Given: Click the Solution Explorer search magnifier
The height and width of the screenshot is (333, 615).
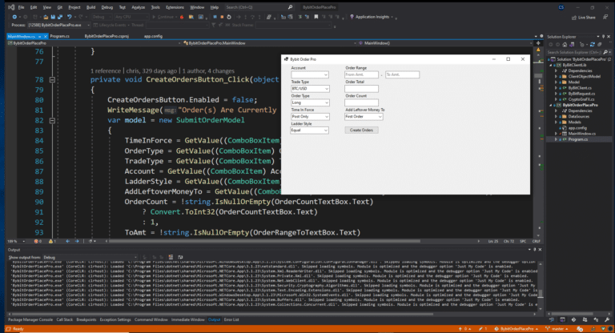Looking at the screenshot, I should [x=605, y=52].
